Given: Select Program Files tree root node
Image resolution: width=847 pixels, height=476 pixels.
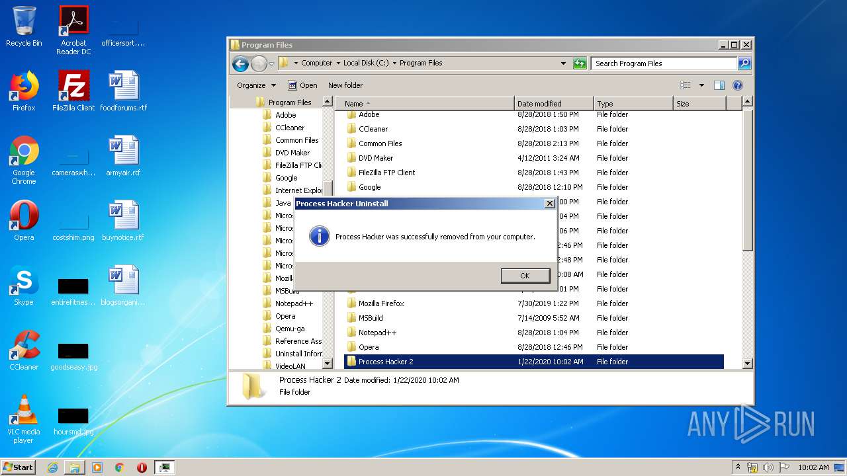Looking at the screenshot, I should pos(290,102).
